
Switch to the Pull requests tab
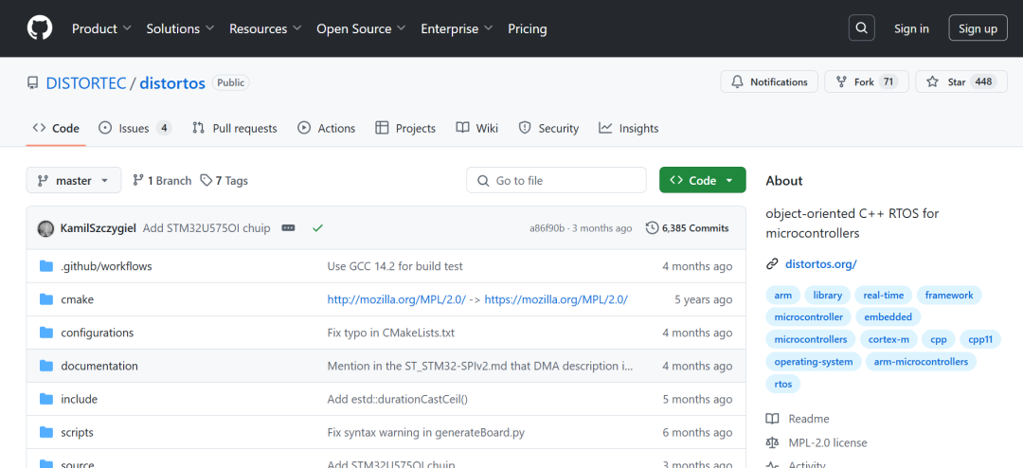(234, 129)
